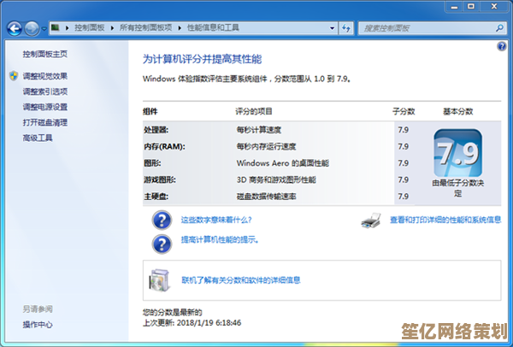Click the 游戏图形 row label
This screenshot has height=347, width=513.
pyautogui.click(x=160, y=179)
